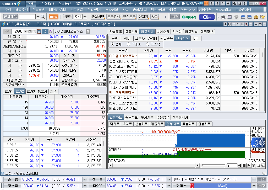The width and height of the screenshot is (268, 190).
Task: Click the 설정 button at bottom right
Action: pyautogui.click(x=262, y=186)
